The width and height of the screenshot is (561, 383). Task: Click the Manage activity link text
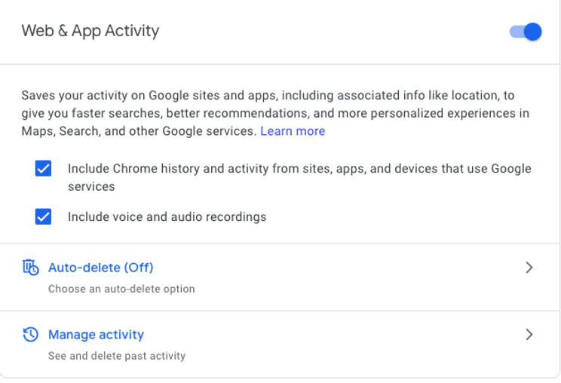click(x=96, y=334)
